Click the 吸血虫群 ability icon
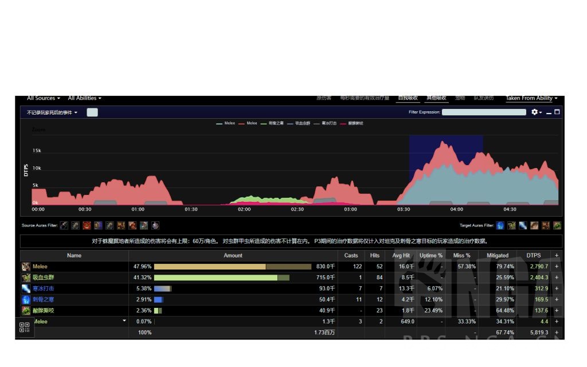 pos(26,278)
